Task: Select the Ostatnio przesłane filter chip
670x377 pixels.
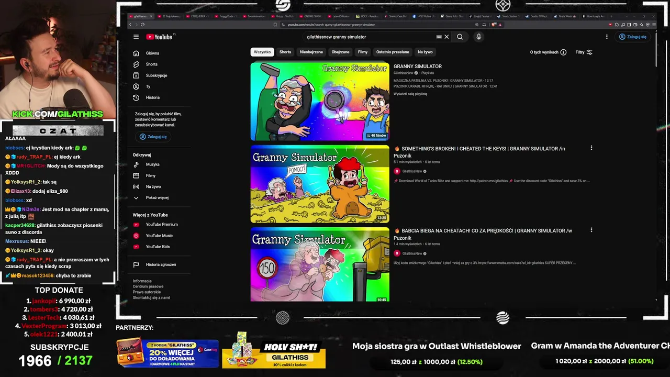Action: point(393,52)
